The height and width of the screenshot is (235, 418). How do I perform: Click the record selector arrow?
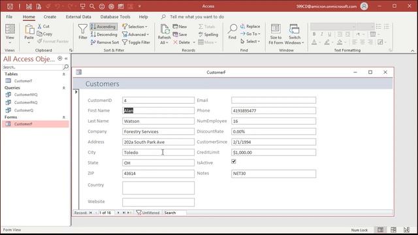pos(76,91)
